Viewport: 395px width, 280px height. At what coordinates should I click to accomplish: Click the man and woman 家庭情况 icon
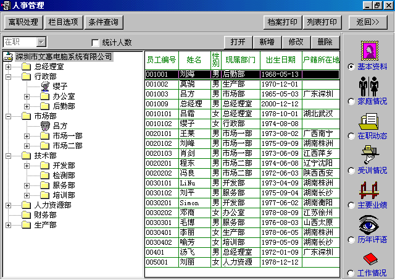click(x=369, y=87)
